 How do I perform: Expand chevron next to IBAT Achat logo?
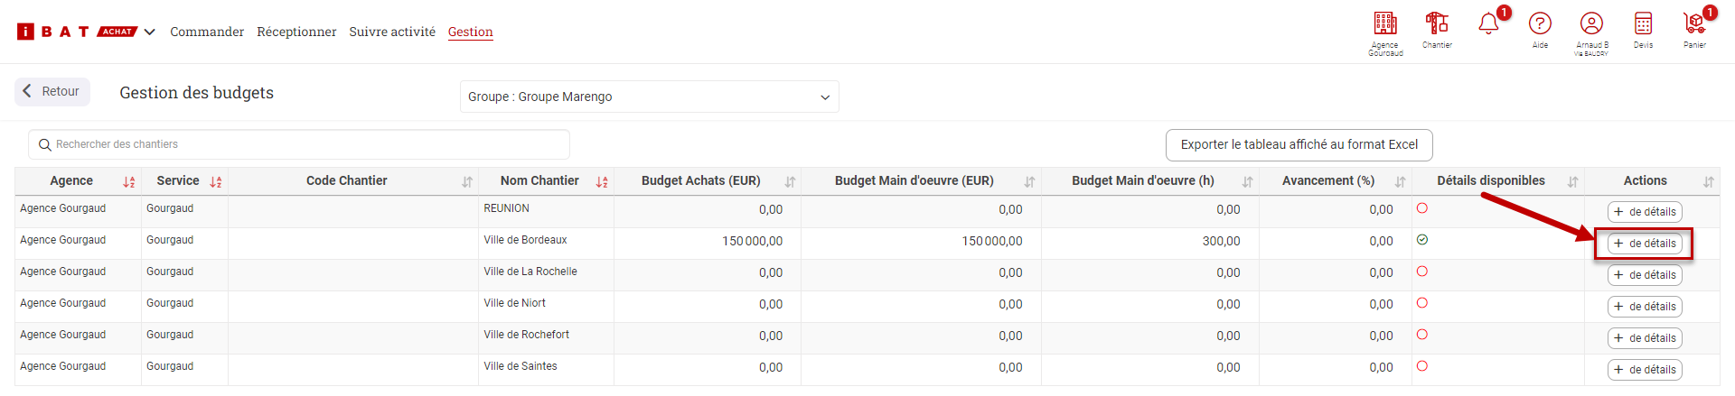[x=150, y=32]
